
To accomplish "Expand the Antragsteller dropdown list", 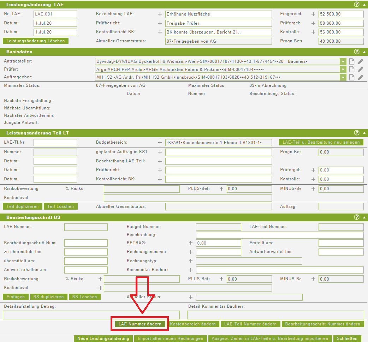I will tap(343, 61).
